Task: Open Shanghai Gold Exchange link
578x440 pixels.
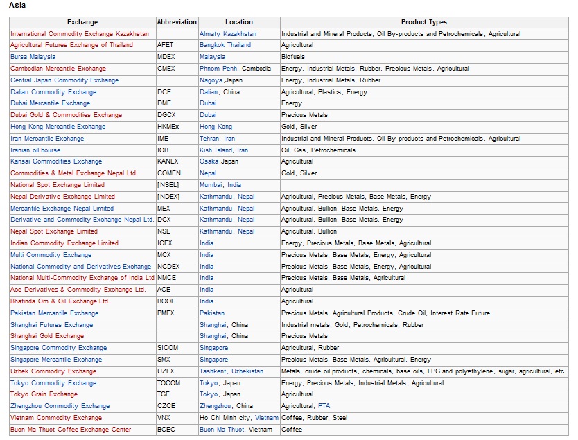Action: coord(47,336)
